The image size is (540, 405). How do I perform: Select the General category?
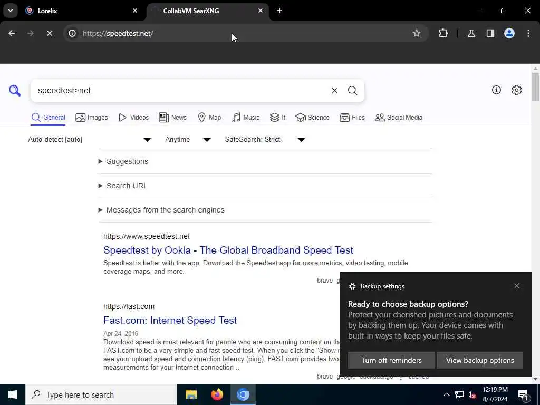pos(48,118)
